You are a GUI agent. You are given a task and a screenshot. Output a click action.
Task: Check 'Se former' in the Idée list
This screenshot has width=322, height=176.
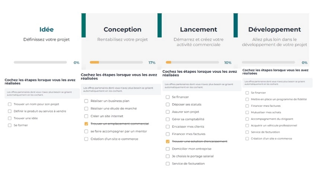pos(10,125)
